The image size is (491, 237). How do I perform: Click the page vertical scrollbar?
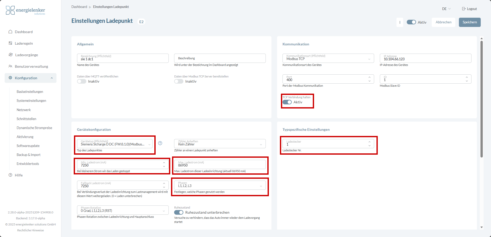point(481,99)
